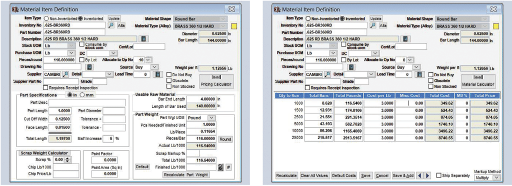Click Recalculate button in right window

[x=286, y=176]
